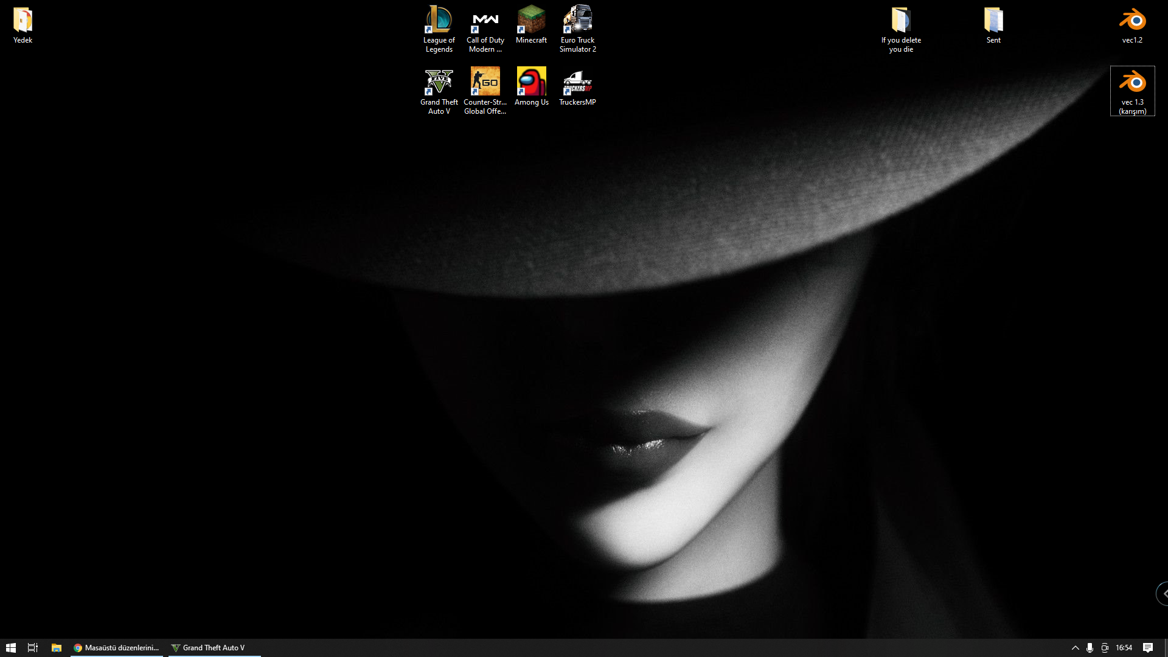1168x657 pixels.
Task: Select the vec1.2 Blender file
Action: pyautogui.click(x=1132, y=26)
